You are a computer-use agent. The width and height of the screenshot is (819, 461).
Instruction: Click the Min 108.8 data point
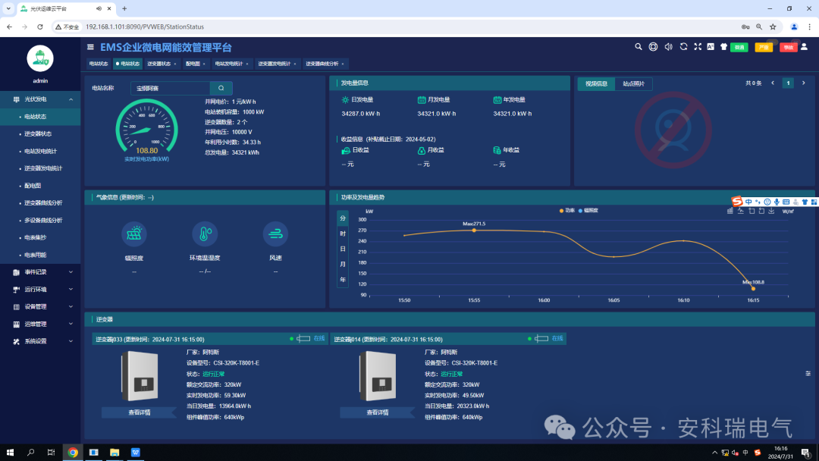[753, 289]
